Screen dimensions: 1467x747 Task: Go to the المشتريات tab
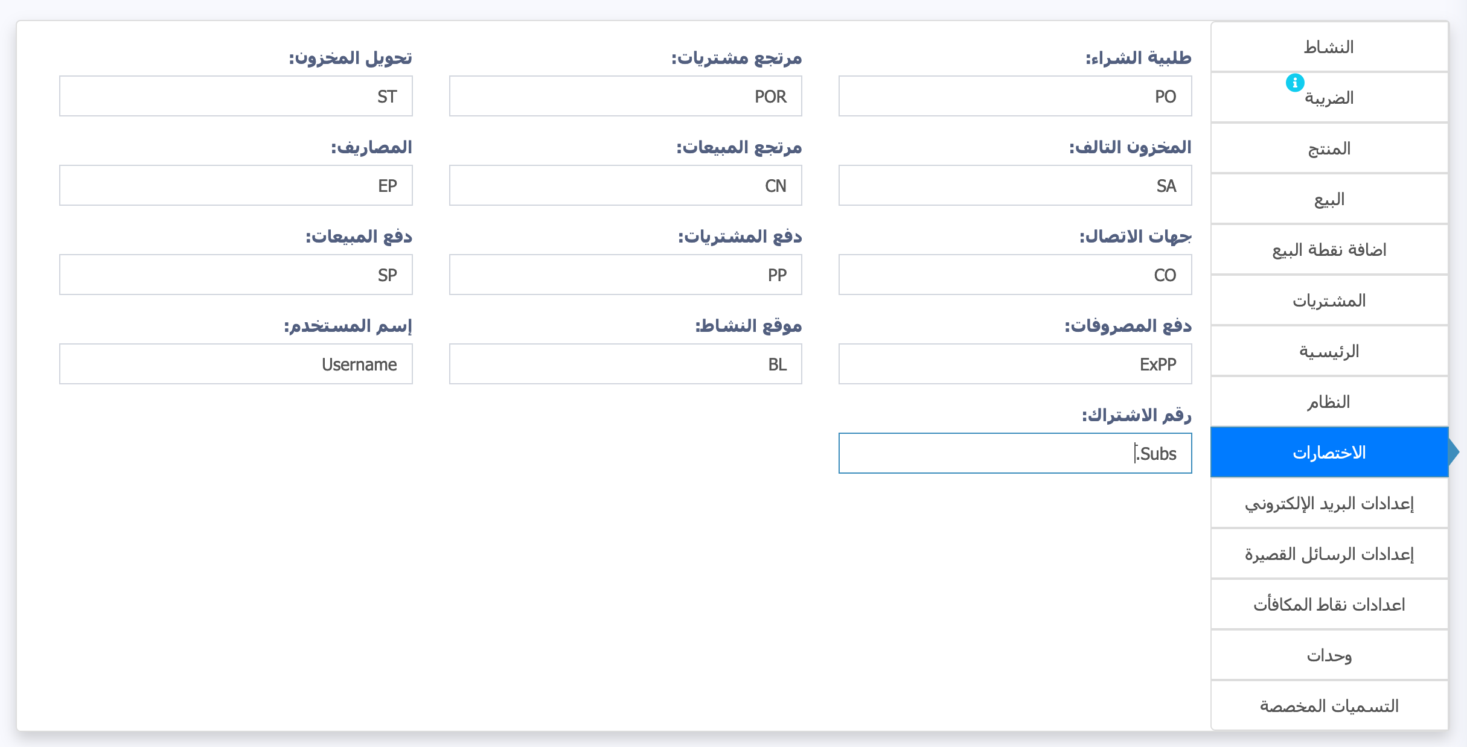pos(1329,300)
